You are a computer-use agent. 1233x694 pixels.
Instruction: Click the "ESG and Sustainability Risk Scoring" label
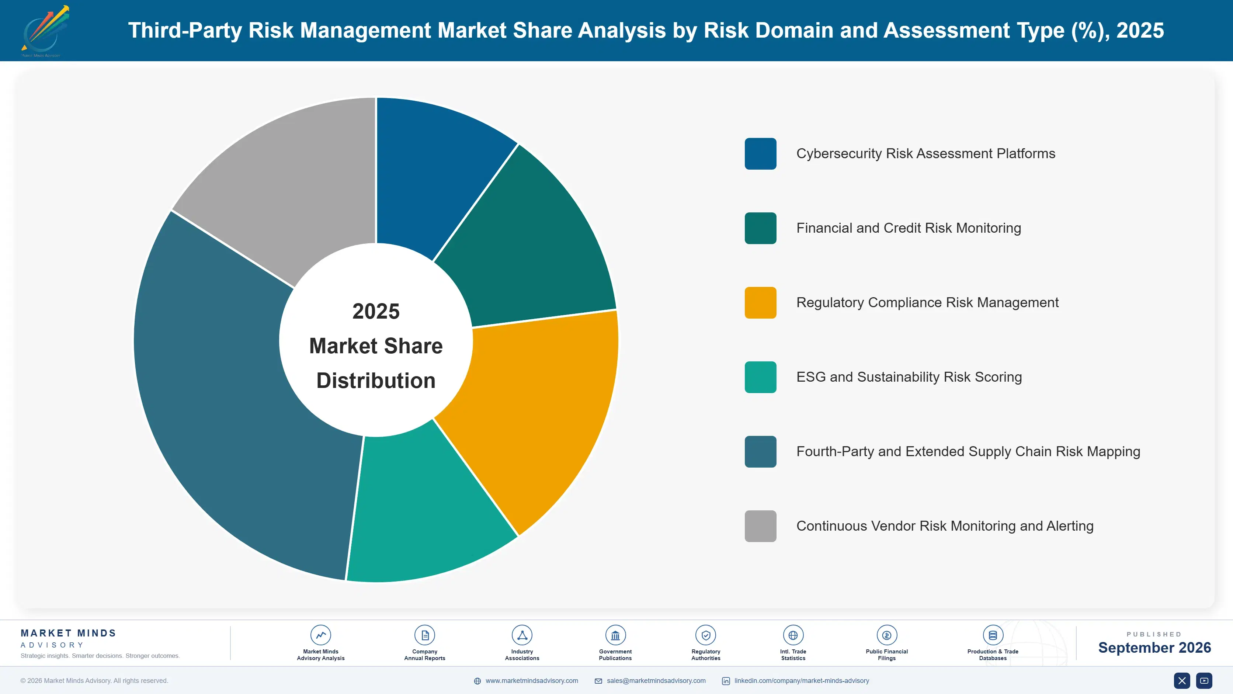pos(909,377)
